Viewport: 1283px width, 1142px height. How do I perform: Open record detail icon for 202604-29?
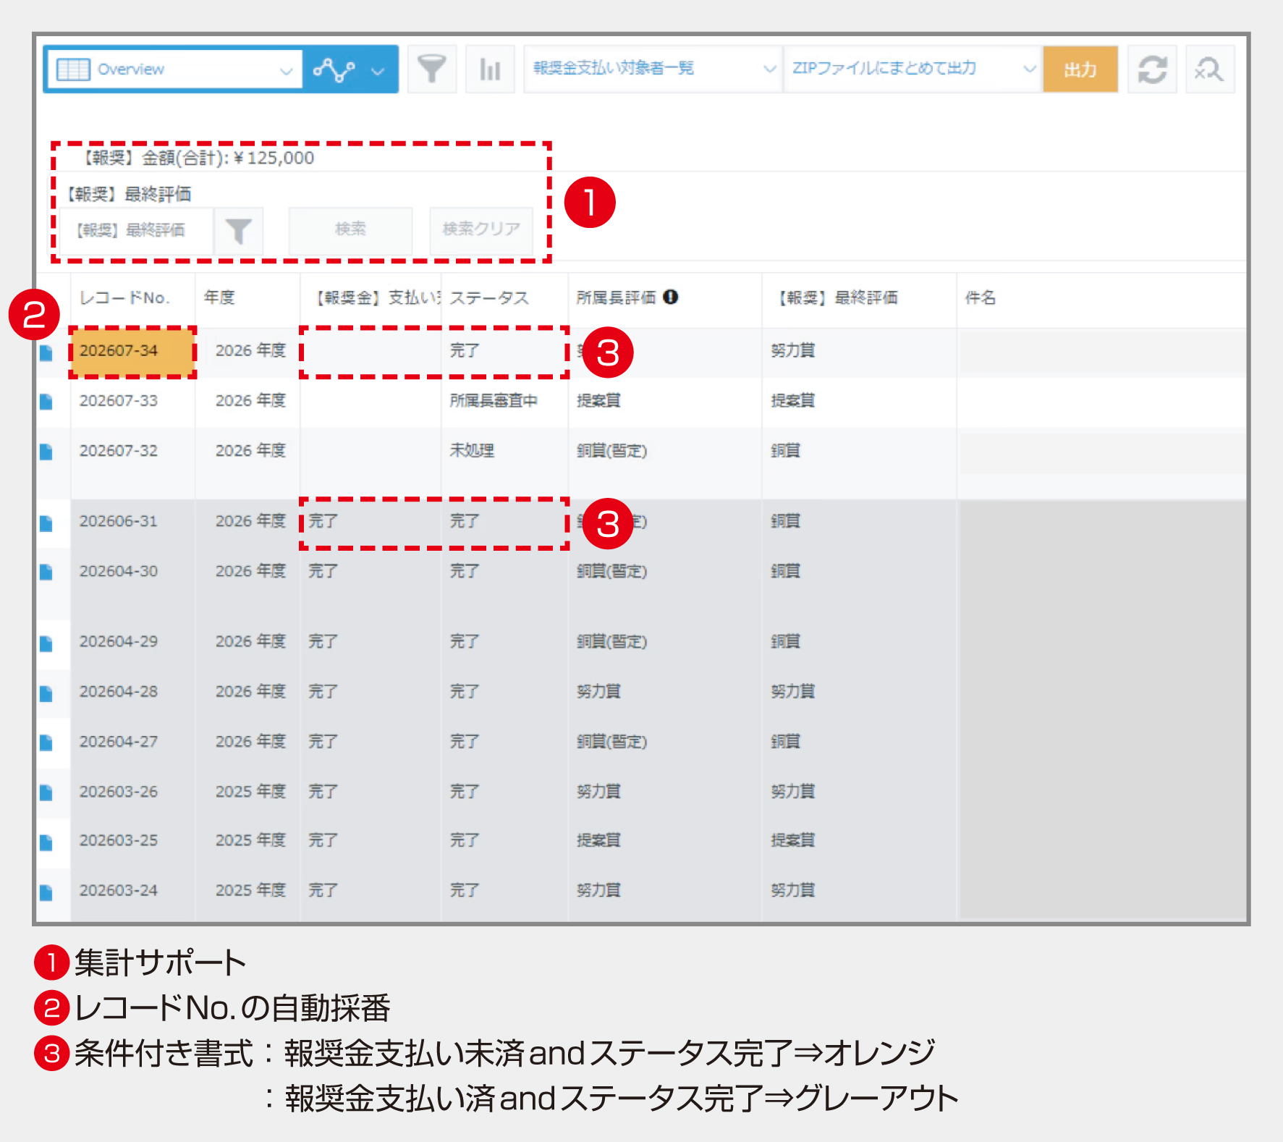(46, 643)
